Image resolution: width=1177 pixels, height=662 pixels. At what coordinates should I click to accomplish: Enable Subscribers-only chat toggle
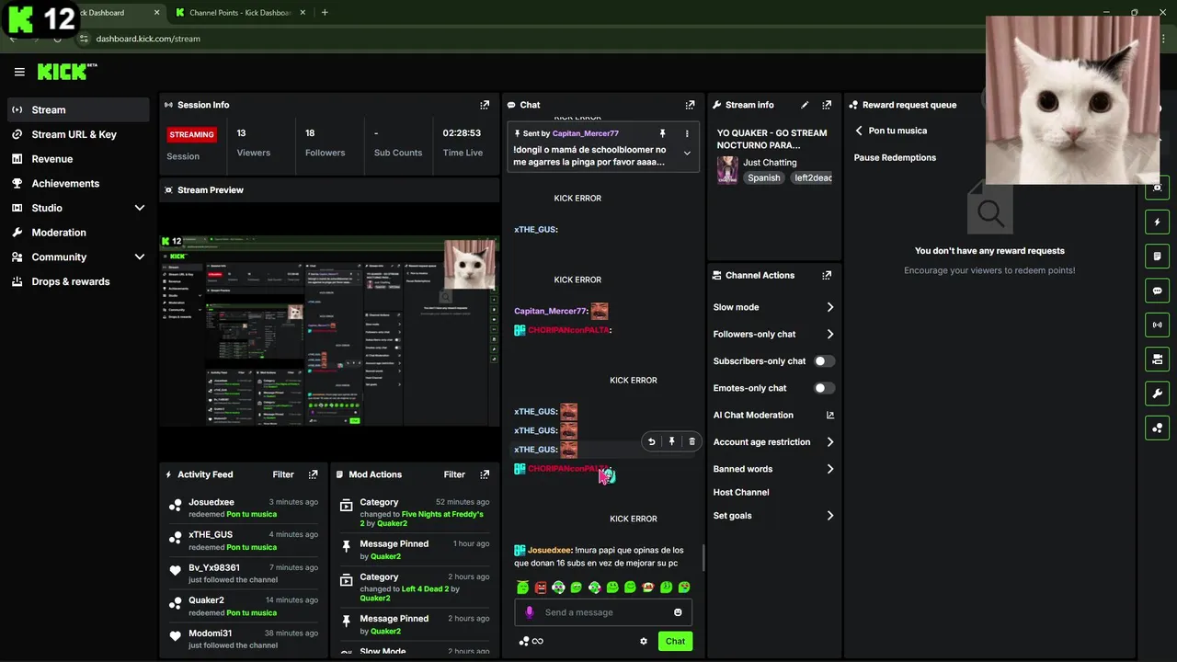[825, 361]
